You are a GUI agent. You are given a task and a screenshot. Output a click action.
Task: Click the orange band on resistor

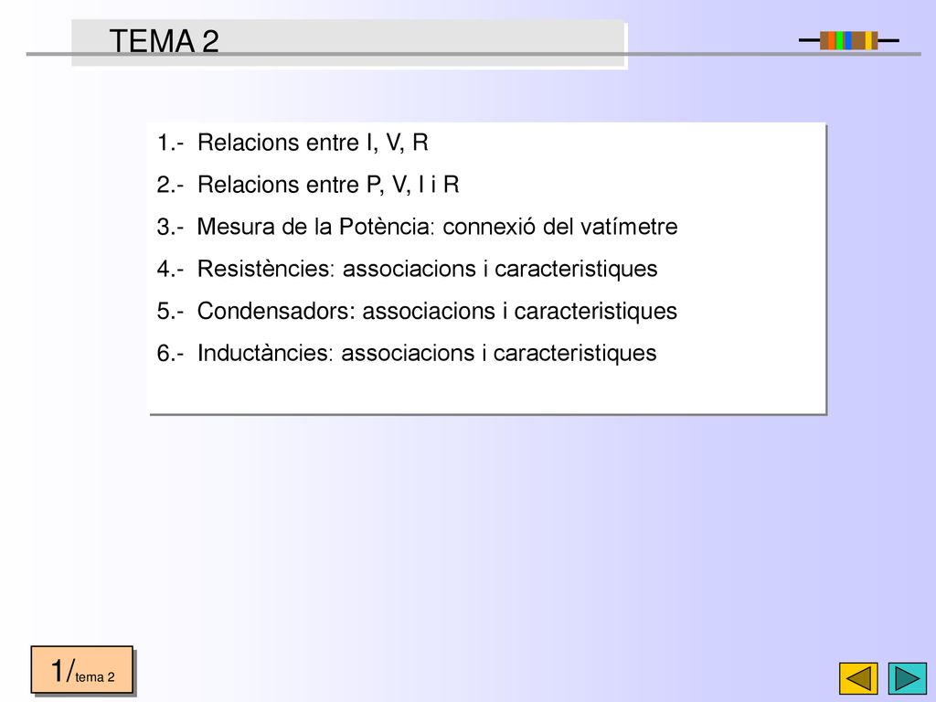832,40
